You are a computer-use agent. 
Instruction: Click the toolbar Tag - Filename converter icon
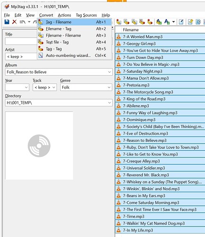119,22
